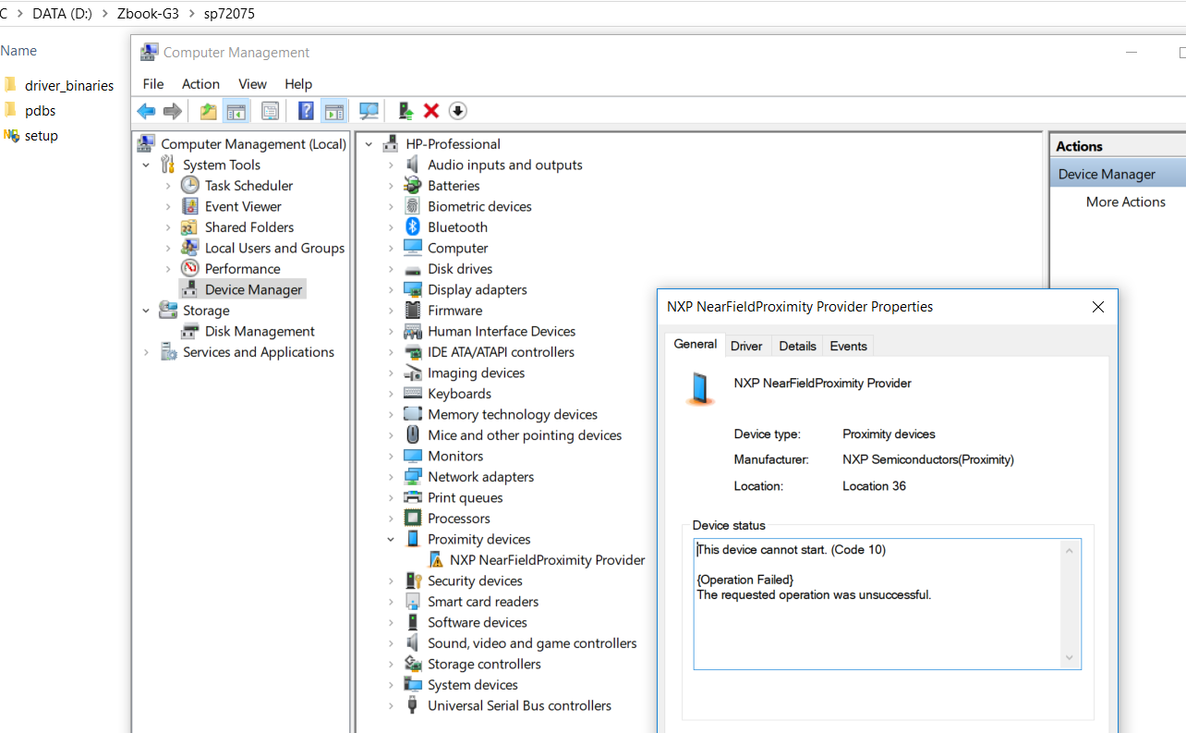Select Computer Management (Local) root
The width and height of the screenshot is (1186, 733).
pos(253,144)
